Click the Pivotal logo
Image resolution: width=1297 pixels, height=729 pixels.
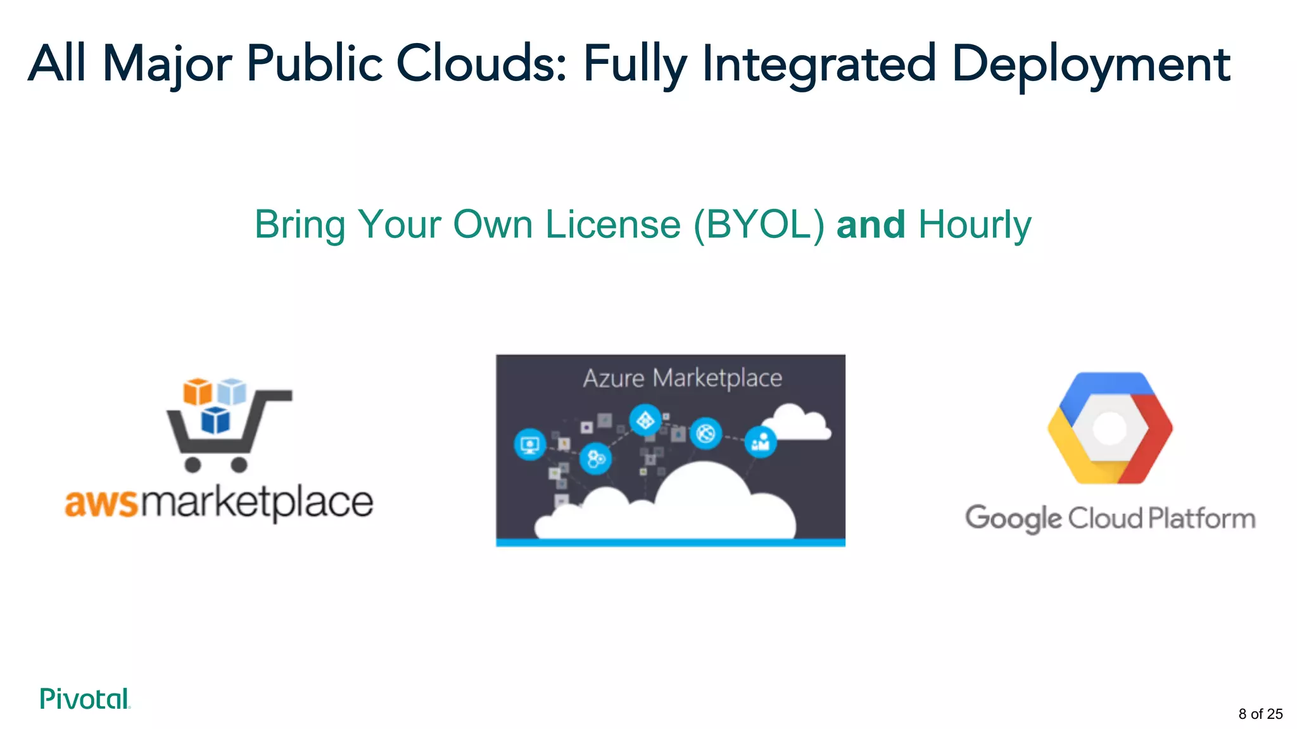[x=85, y=699]
